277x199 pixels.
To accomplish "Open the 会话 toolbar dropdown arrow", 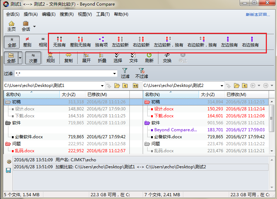I will [x=34, y=27].
